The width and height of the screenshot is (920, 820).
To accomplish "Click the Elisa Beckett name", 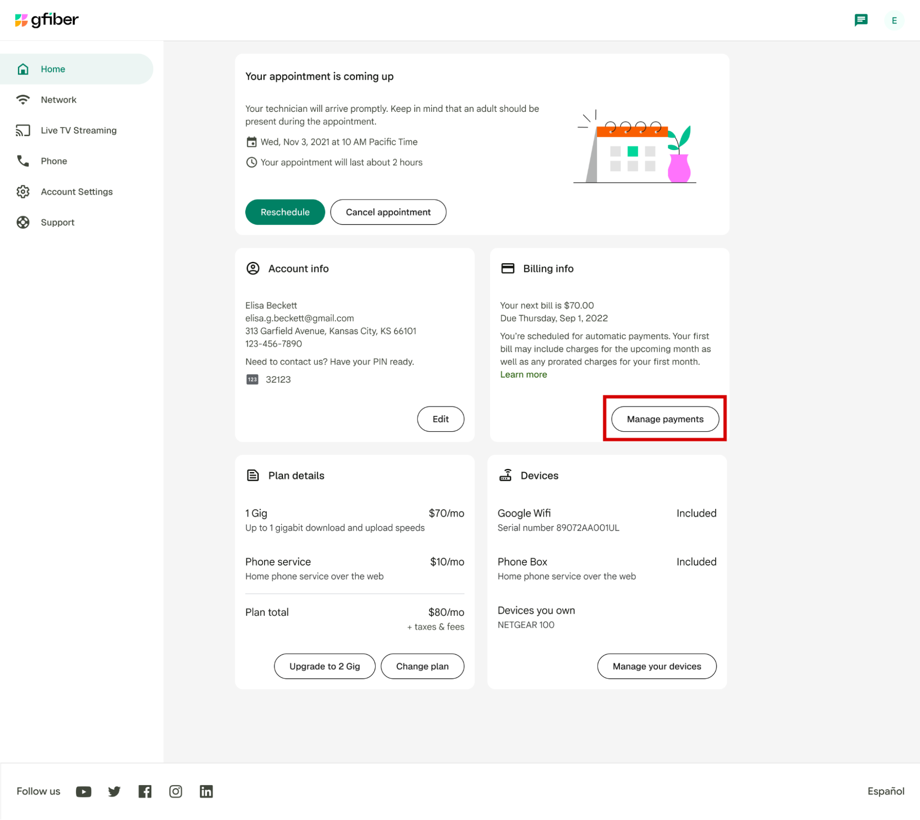I will coord(271,305).
